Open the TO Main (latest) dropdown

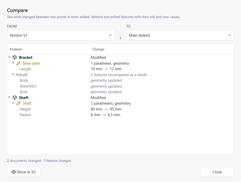click(x=180, y=35)
